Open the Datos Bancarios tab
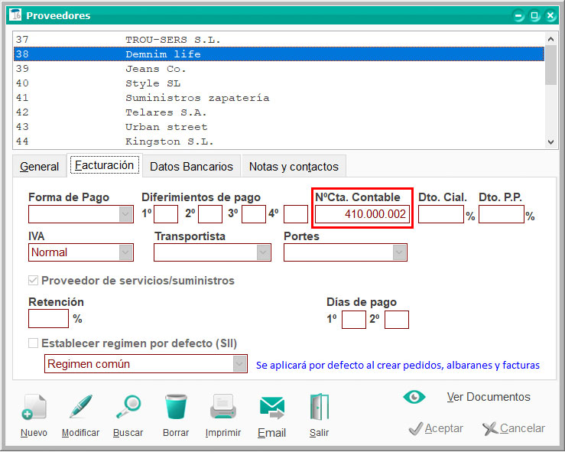Image resolution: width=565 pixels, height=452 pixels. click(191, 167)
